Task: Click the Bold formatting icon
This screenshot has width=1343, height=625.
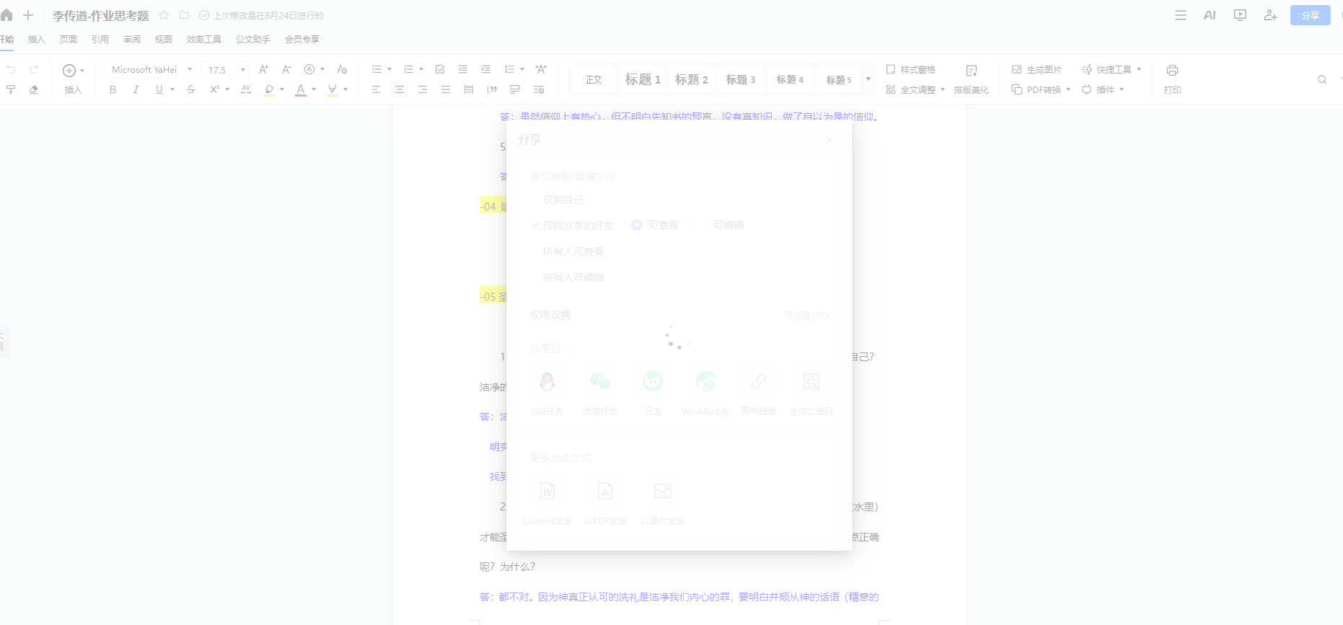Action: pyautogui.click(x=113, y=89)
